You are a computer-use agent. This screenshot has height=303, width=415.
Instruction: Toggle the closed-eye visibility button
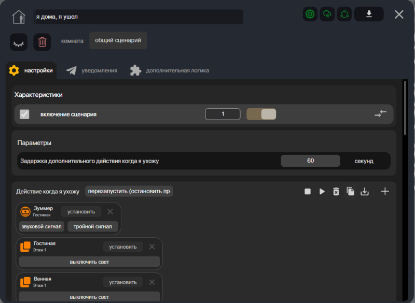19,42
